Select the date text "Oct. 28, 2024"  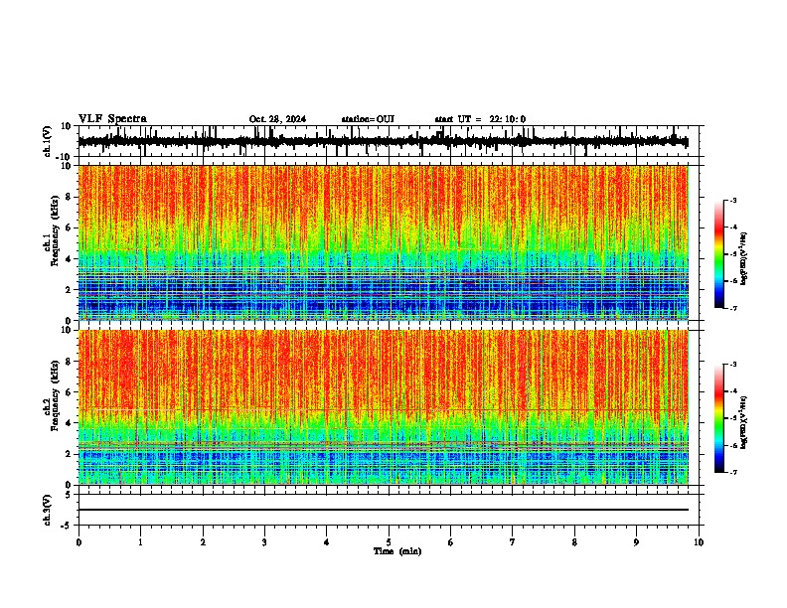pyautogui.click(x=277, y=119)
